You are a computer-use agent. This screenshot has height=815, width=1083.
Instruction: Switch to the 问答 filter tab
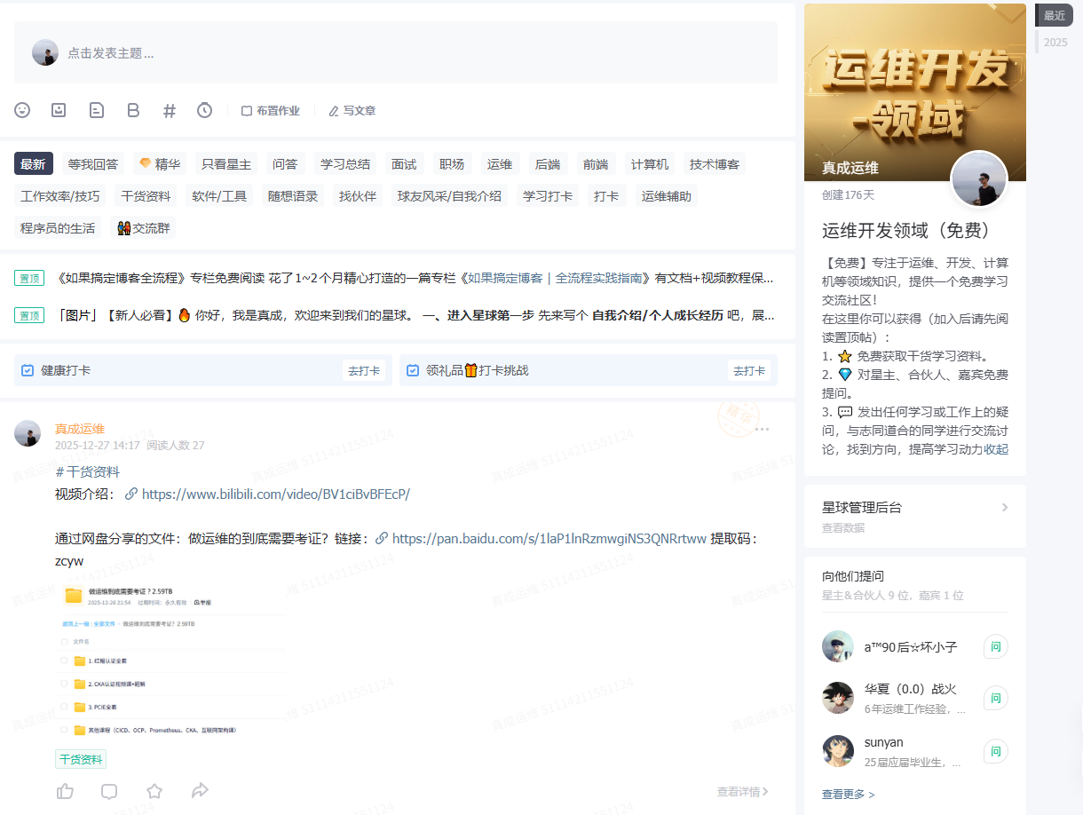pos(285,163)
